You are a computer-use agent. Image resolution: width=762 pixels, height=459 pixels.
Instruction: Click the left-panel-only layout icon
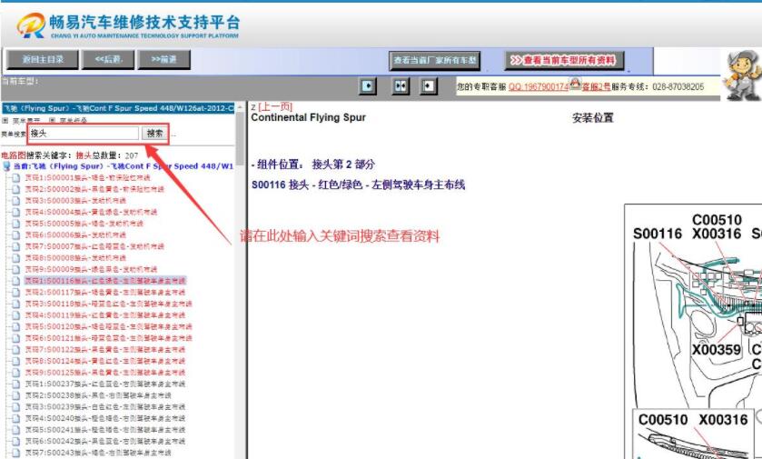368,86
